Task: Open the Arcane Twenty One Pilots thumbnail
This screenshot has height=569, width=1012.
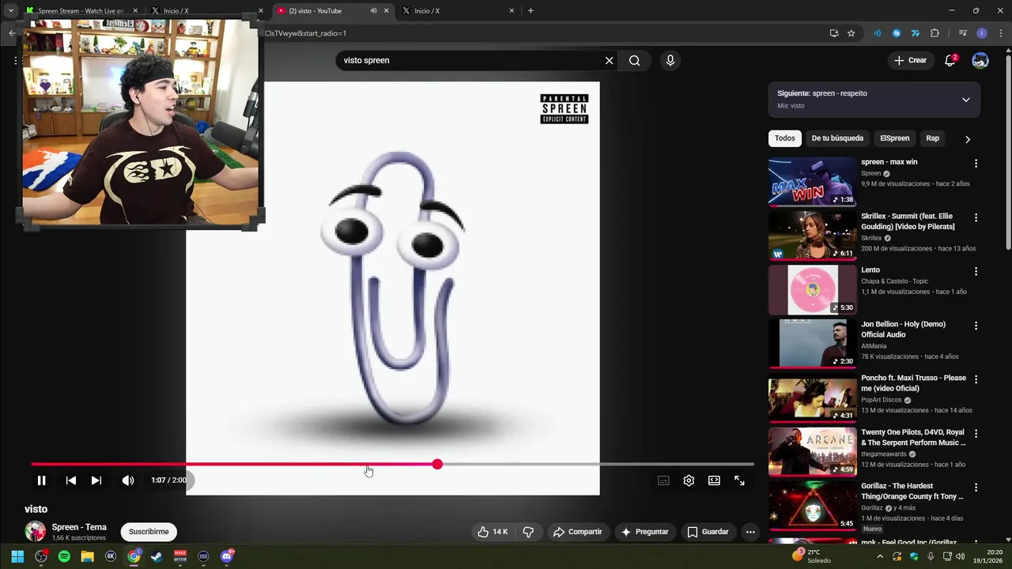Action: coord(812,451)
